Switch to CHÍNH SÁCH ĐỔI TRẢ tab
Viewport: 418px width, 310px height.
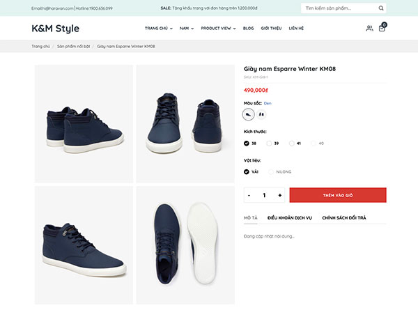pyautogui.click(x=344, y=218)
